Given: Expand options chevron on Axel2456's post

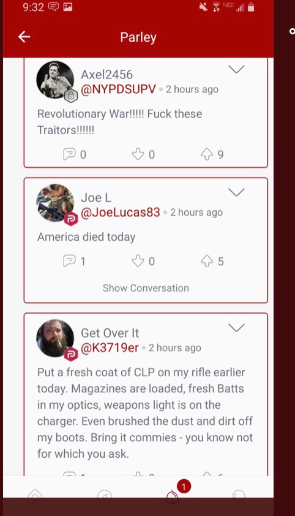Looking at the screenshot, I should point(236,69).
